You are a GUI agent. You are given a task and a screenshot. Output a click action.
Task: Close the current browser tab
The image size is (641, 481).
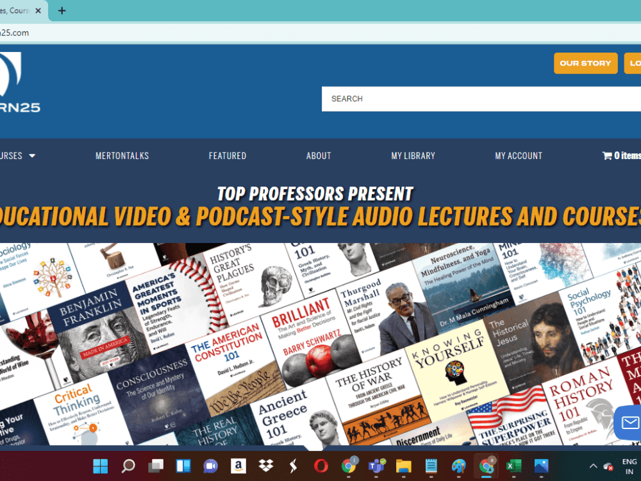click(x=38, y=11)
